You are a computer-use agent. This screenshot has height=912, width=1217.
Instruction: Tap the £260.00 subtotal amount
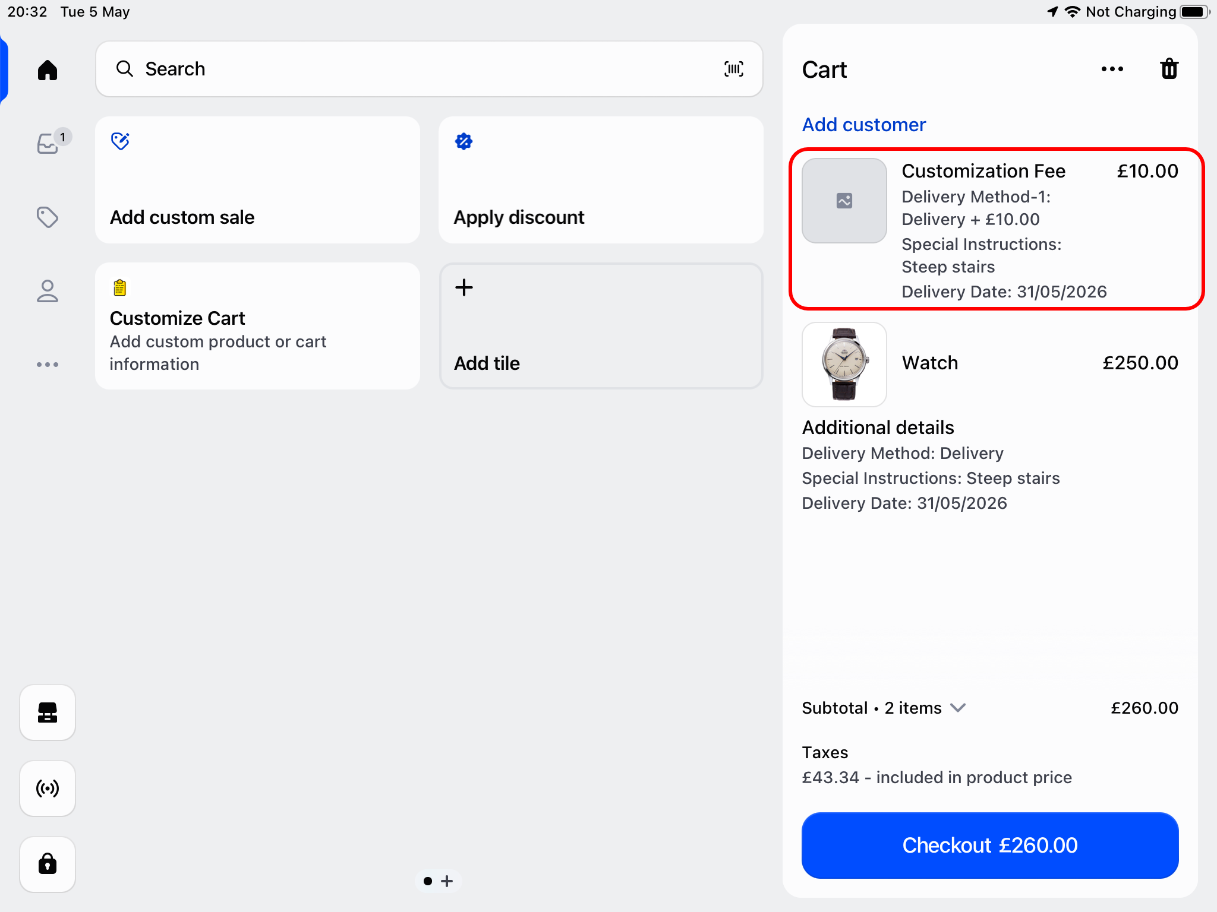(x=1145, y=708)
